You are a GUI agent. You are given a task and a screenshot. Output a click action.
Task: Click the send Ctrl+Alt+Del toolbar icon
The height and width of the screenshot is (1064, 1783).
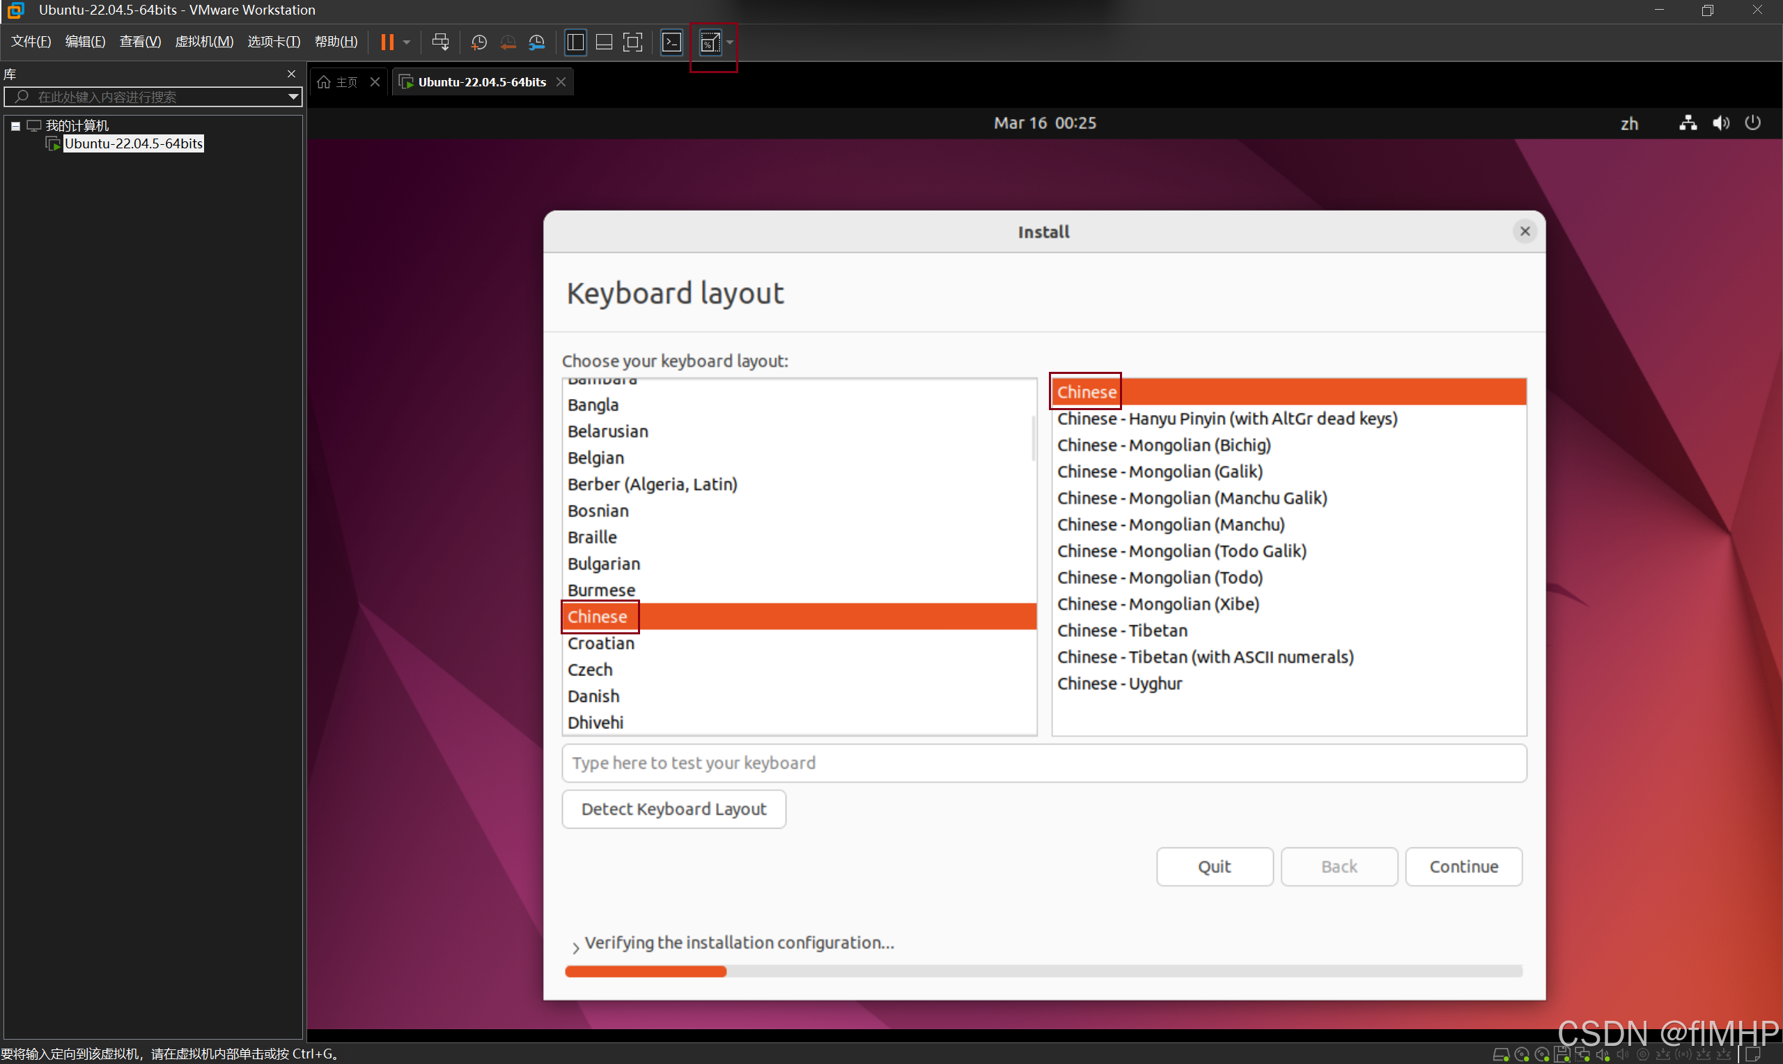tap(440, 42)
